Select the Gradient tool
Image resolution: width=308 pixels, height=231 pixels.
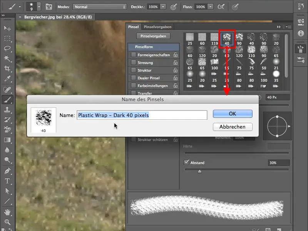point(7,140)
